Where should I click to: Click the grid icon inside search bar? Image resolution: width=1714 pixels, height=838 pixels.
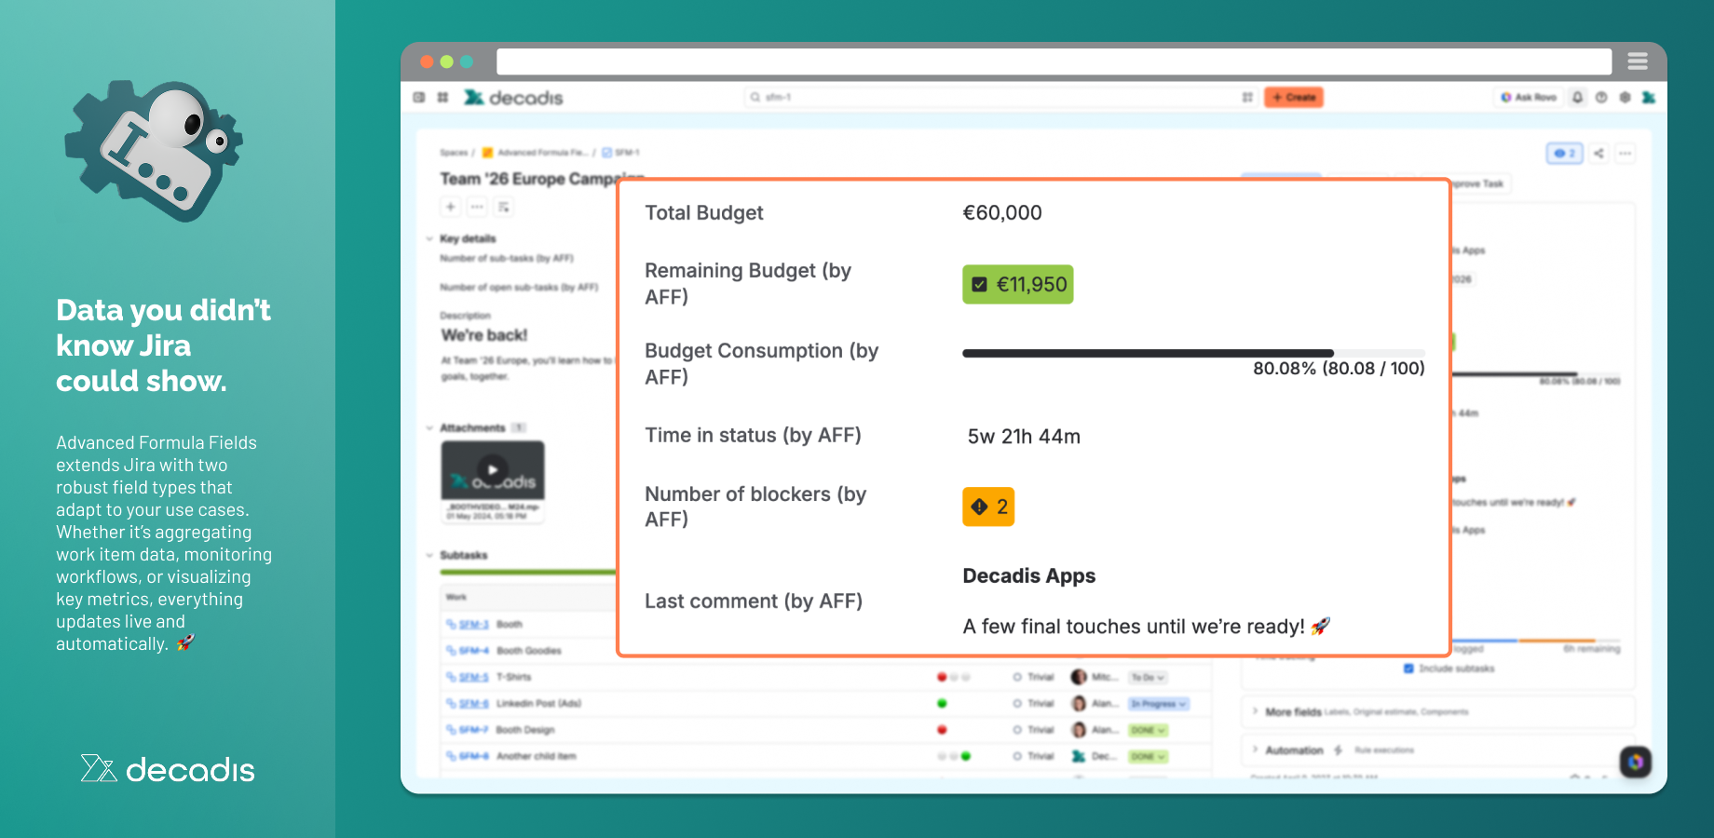click(x=1247, y=97)
